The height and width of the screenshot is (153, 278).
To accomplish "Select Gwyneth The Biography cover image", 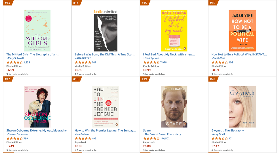I will [x=242, y=107].
